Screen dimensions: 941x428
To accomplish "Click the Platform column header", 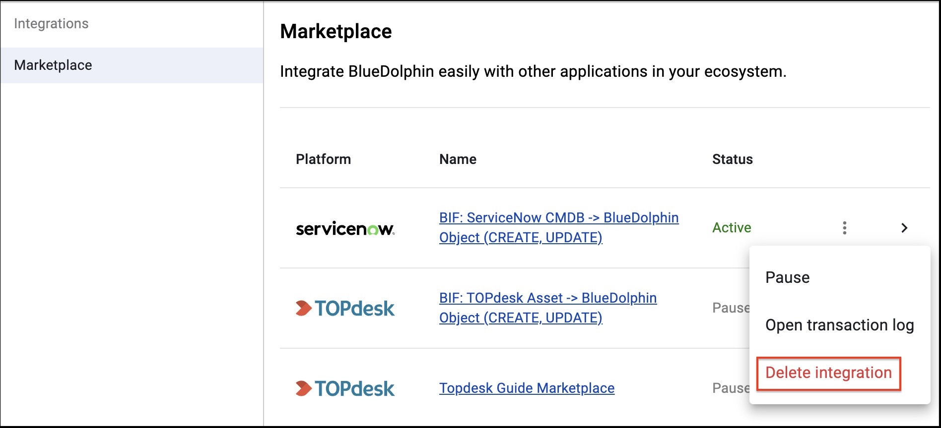I will pyautogui.click(x=323, y=159).
